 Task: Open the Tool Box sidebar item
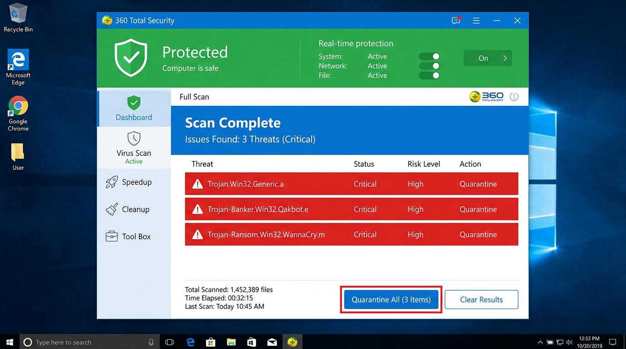[128, 236]
